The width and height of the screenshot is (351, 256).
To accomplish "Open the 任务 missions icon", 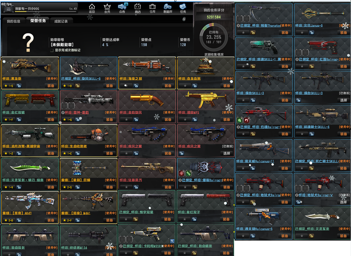I will [x=183, y=8].
